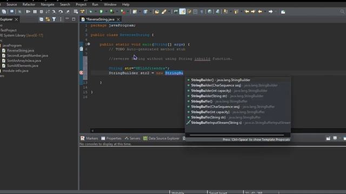Click the Debug bug icon
The image size is (346, 194).
pyautogui.click(x=91, y=12)
